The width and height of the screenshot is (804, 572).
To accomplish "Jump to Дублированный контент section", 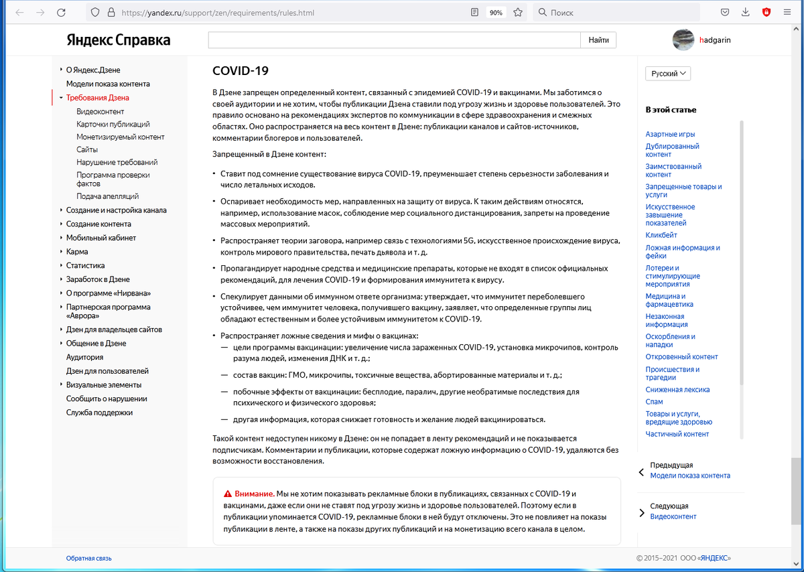I will (672, 151).
